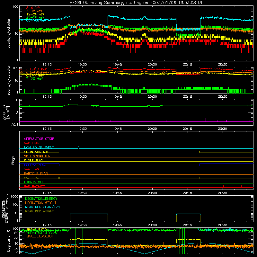257x257 pixels.
Task: Click the 'DECIMATION ENERGY or weight' axis title
Action: coord(5,208)
